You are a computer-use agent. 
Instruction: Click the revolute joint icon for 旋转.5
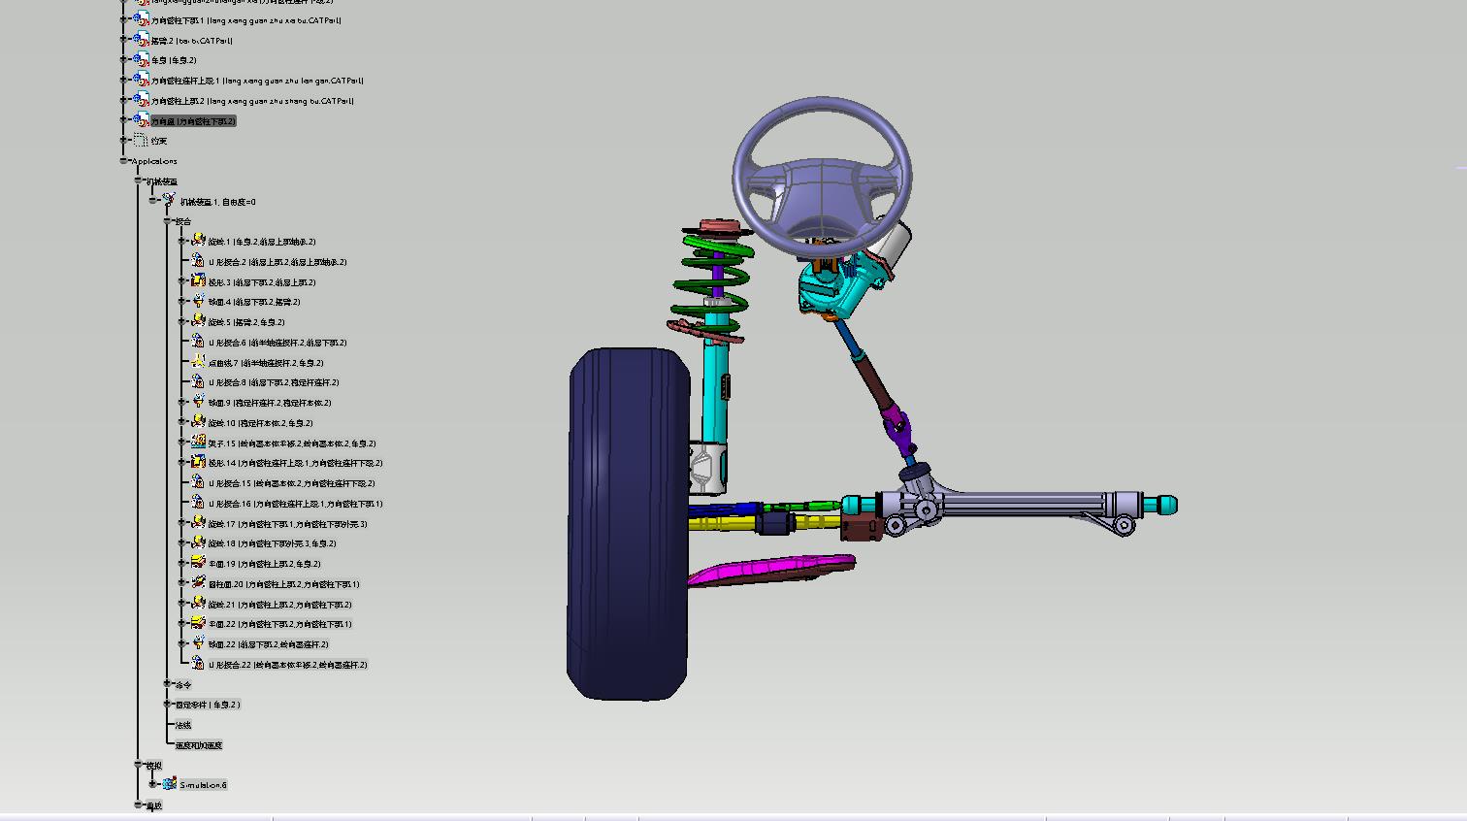tap(198, 321)
